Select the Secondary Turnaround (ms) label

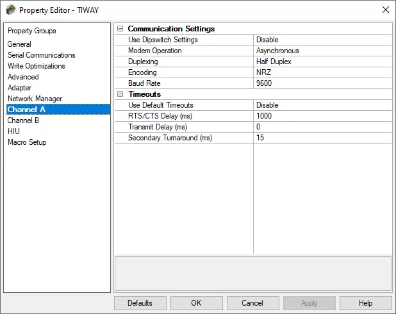pyautogui.click(x=170, y=137)
